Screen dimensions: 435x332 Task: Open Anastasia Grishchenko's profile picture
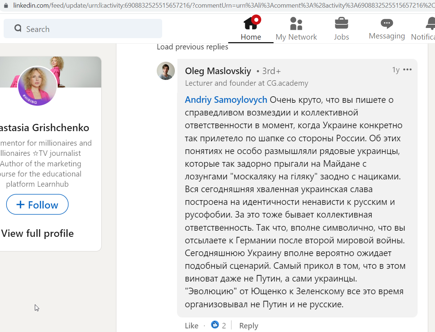tap(37, 86)
